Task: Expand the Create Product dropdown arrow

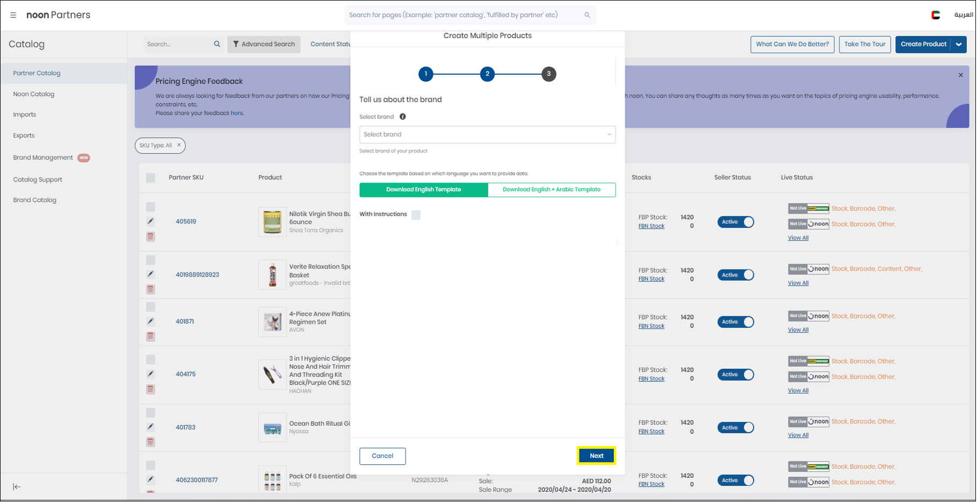Action: tap(959, 45)
